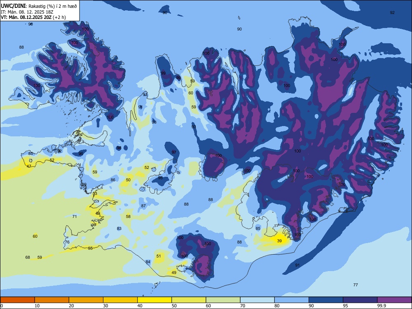Click the map value '95' on the glacier area
This screenshot has height=309, width=412.
160,178
